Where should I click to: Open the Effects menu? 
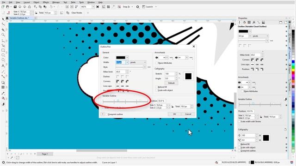(x=46, y=2)
